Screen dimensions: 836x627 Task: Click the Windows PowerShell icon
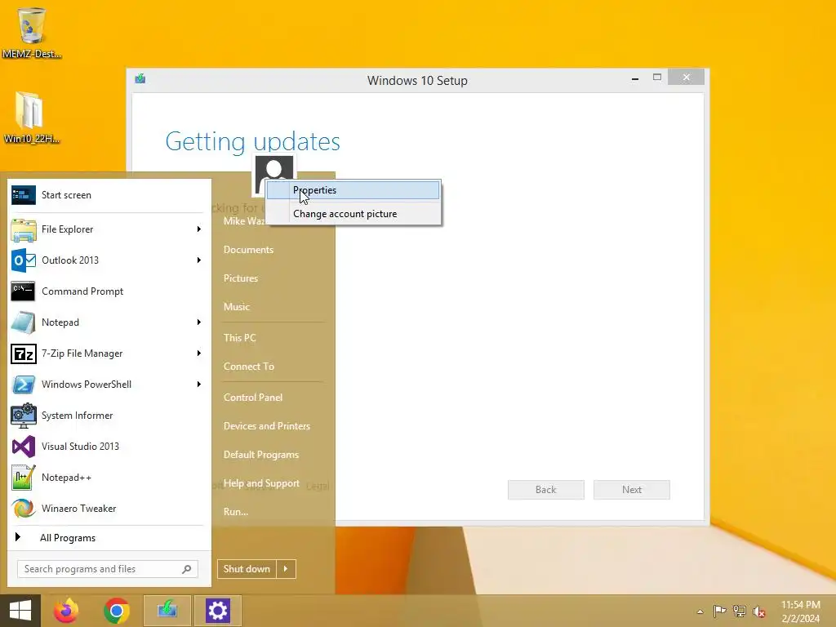[x=24, y=385]
